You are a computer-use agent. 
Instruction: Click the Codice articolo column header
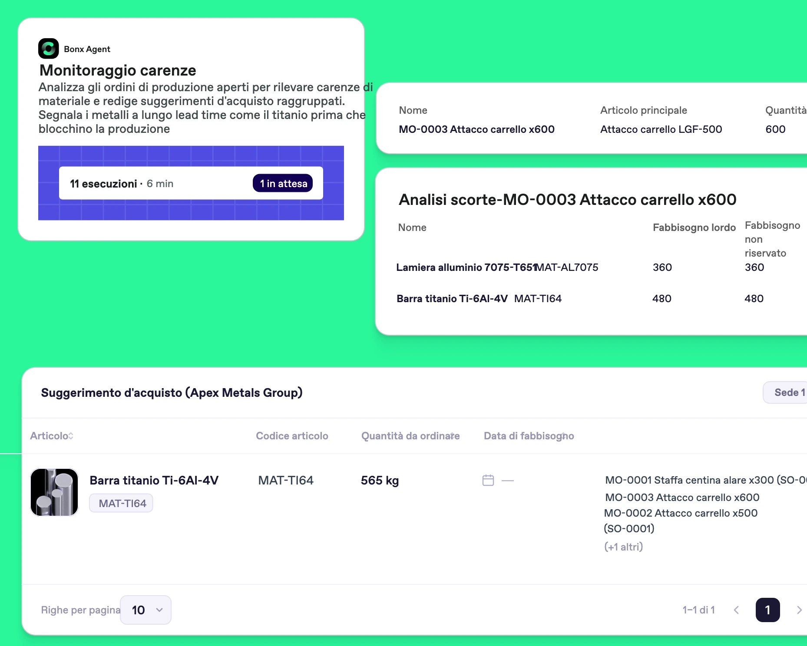coord(292,436)
